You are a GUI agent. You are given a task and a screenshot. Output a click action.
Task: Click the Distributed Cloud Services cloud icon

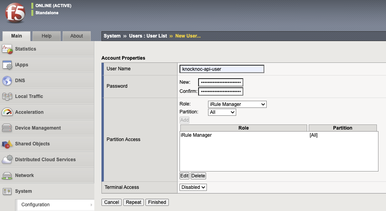(7, 160)
